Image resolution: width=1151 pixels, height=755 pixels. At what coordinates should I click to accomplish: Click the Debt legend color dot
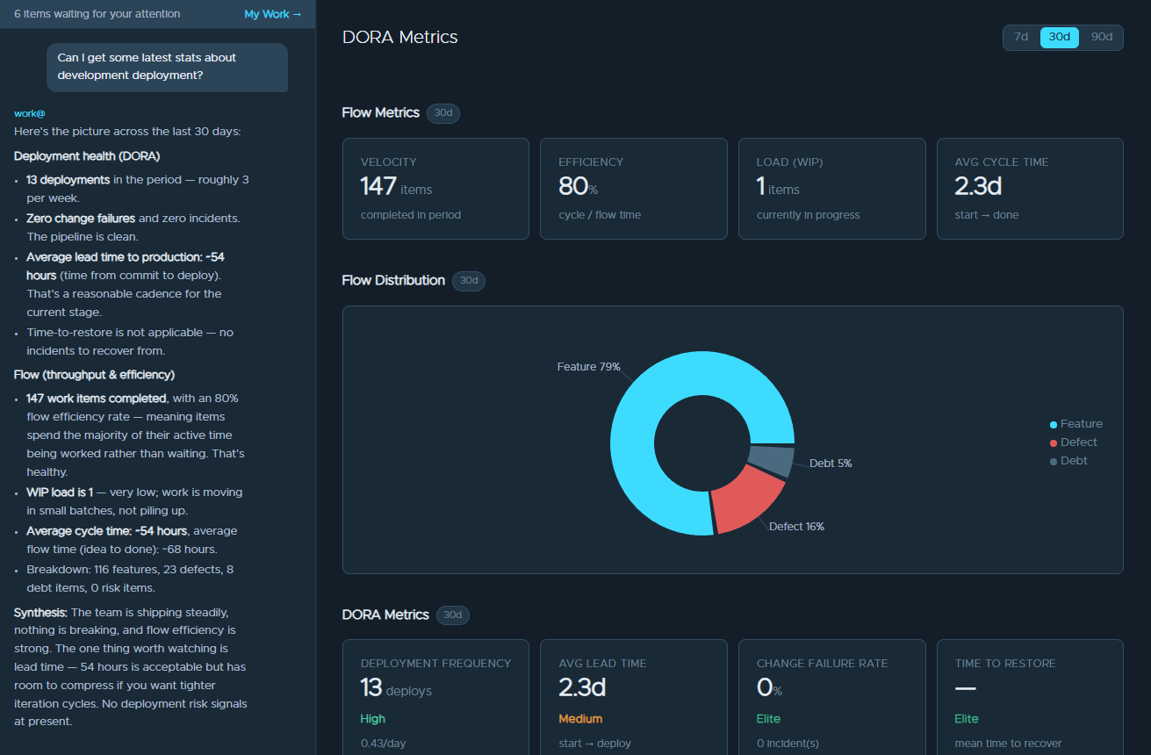coord(1054,461)
